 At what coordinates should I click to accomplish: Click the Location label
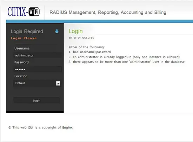pos(21,76)
